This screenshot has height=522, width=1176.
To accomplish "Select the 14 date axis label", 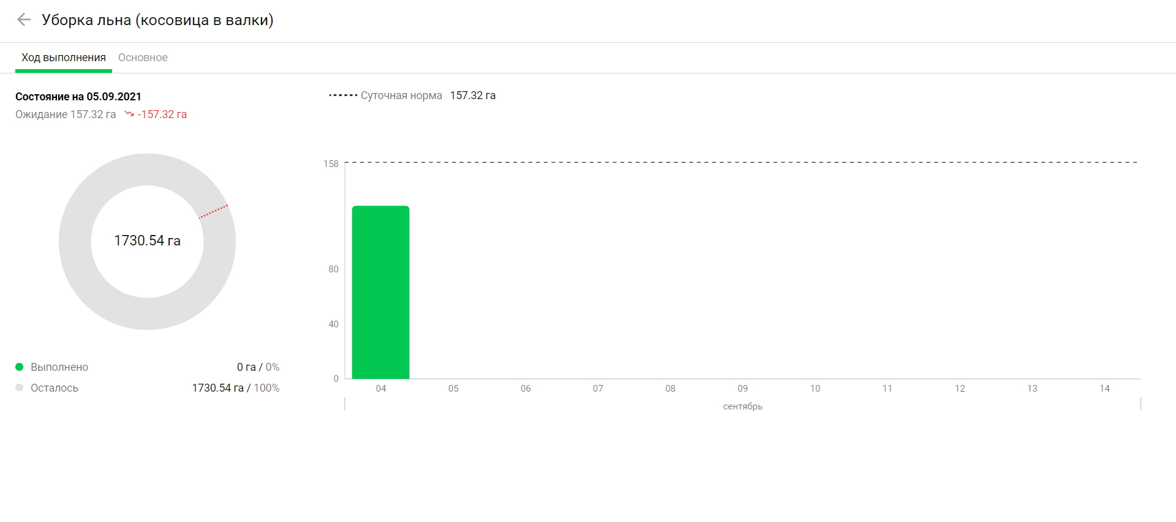I will pos(1104,389).
